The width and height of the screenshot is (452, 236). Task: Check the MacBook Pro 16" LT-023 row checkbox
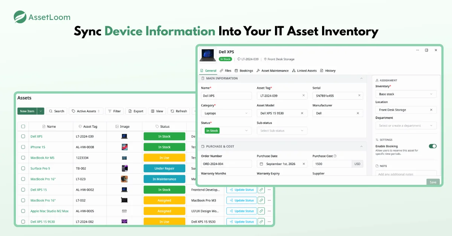pyautogui.click(x=23, y=179)
